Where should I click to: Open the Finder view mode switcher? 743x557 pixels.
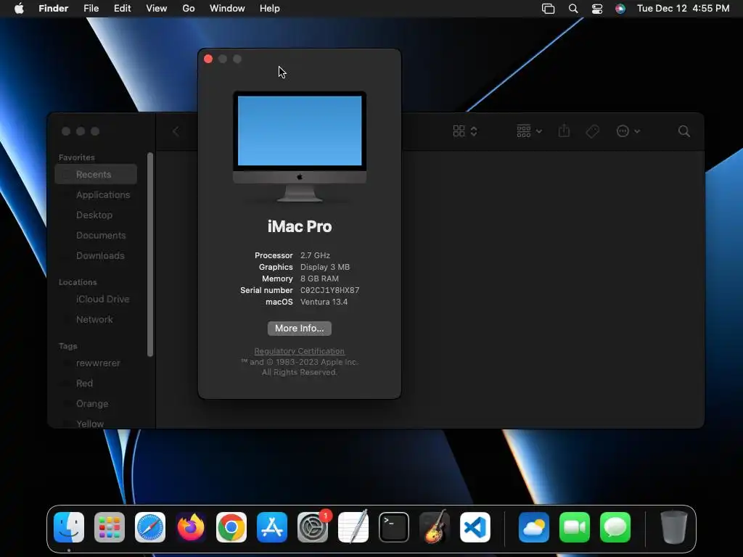point(465,131)
